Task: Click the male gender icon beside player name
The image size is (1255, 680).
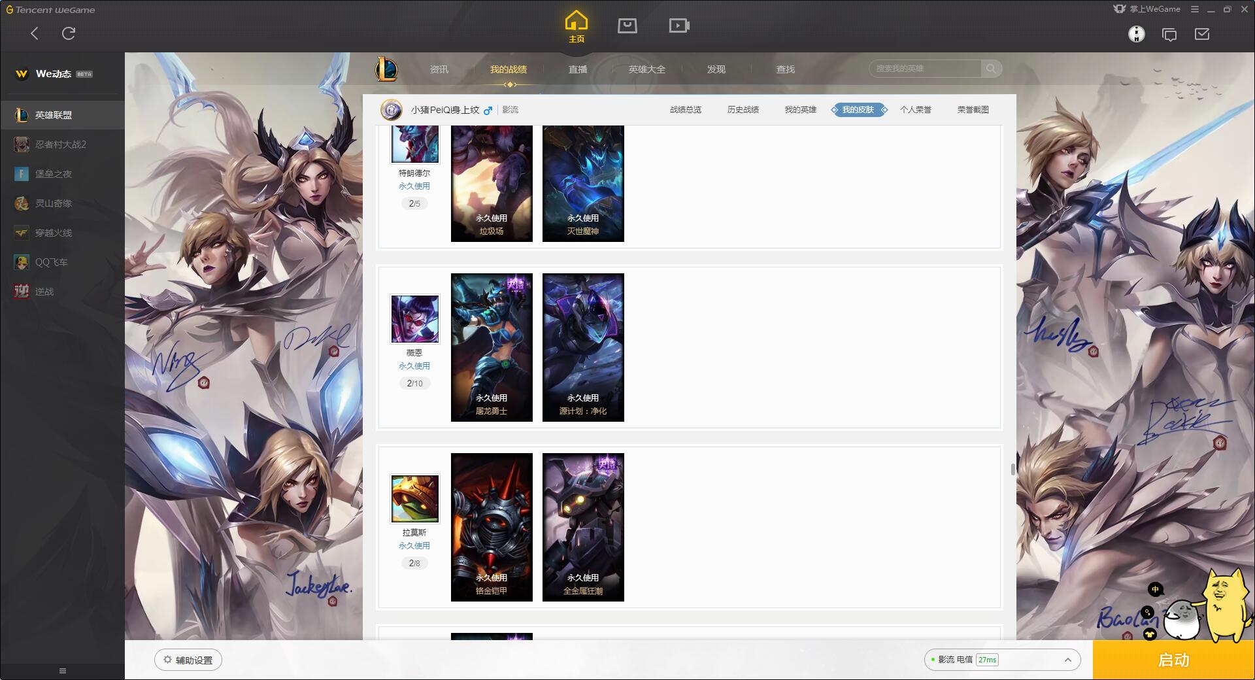Action: point(488,110)
